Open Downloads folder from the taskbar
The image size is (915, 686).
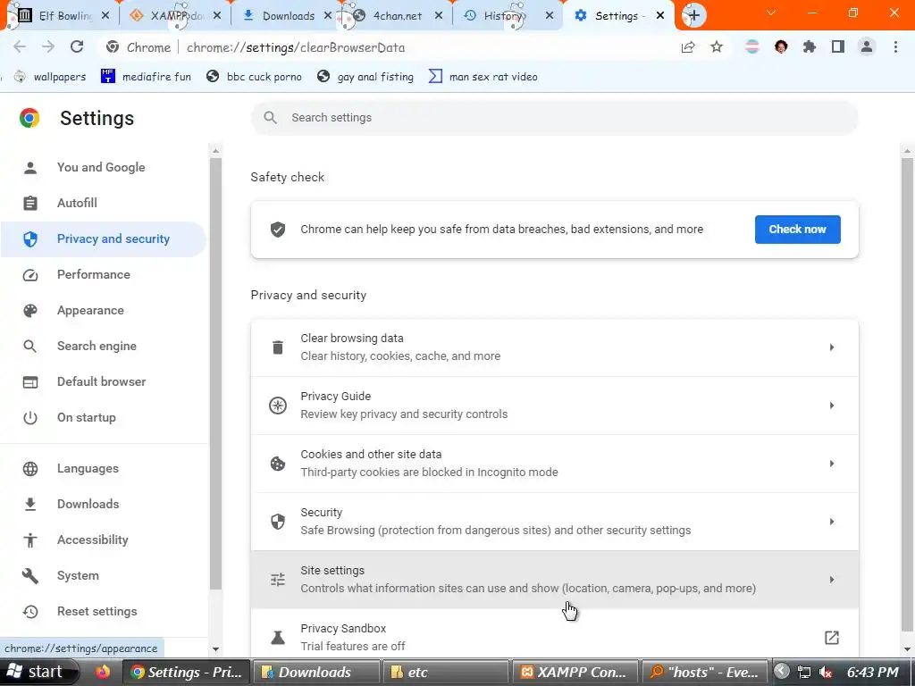point(315,672)
